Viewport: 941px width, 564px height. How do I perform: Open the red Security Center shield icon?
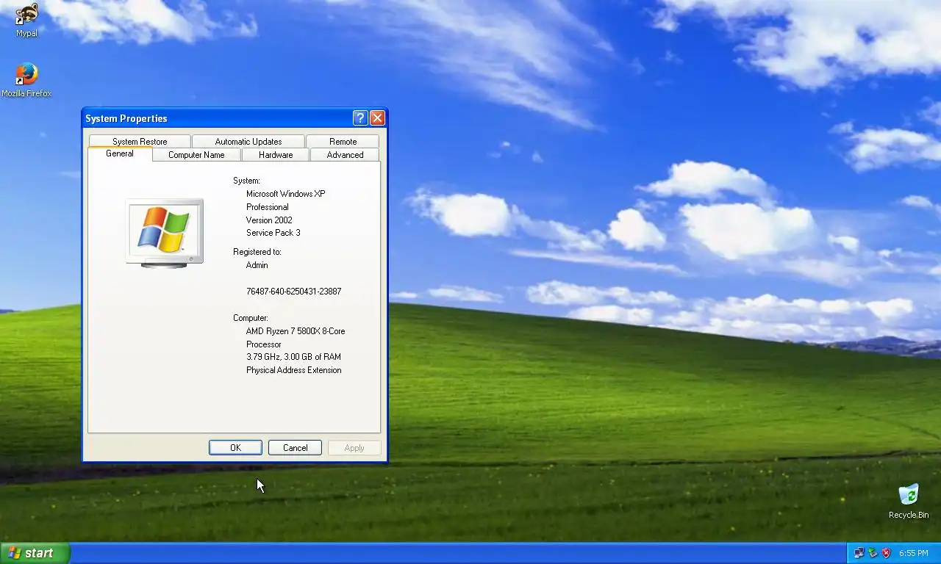(886, 553)
